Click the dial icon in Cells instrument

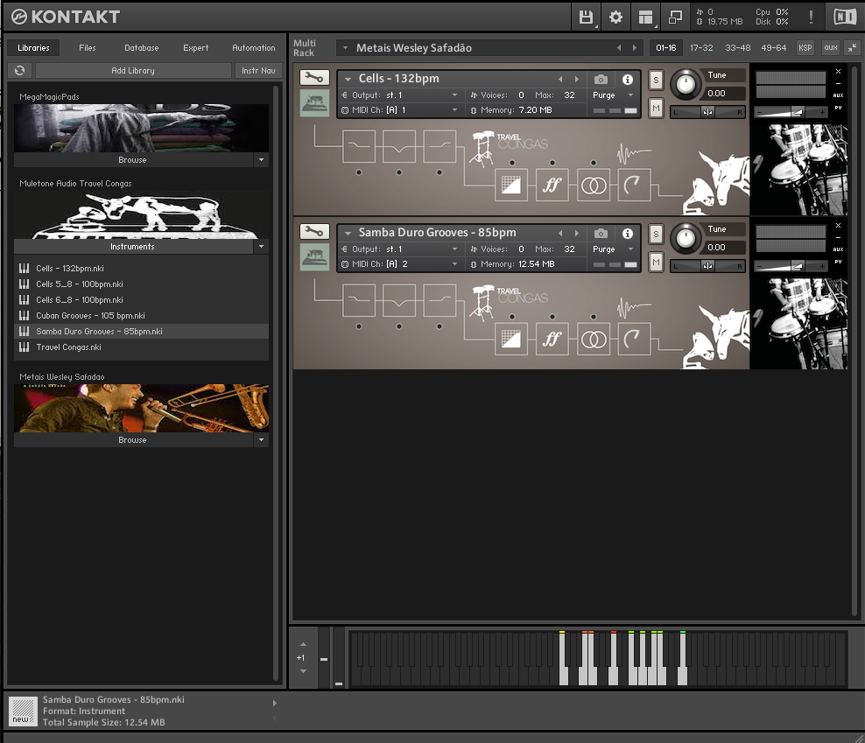pos(634,186)
